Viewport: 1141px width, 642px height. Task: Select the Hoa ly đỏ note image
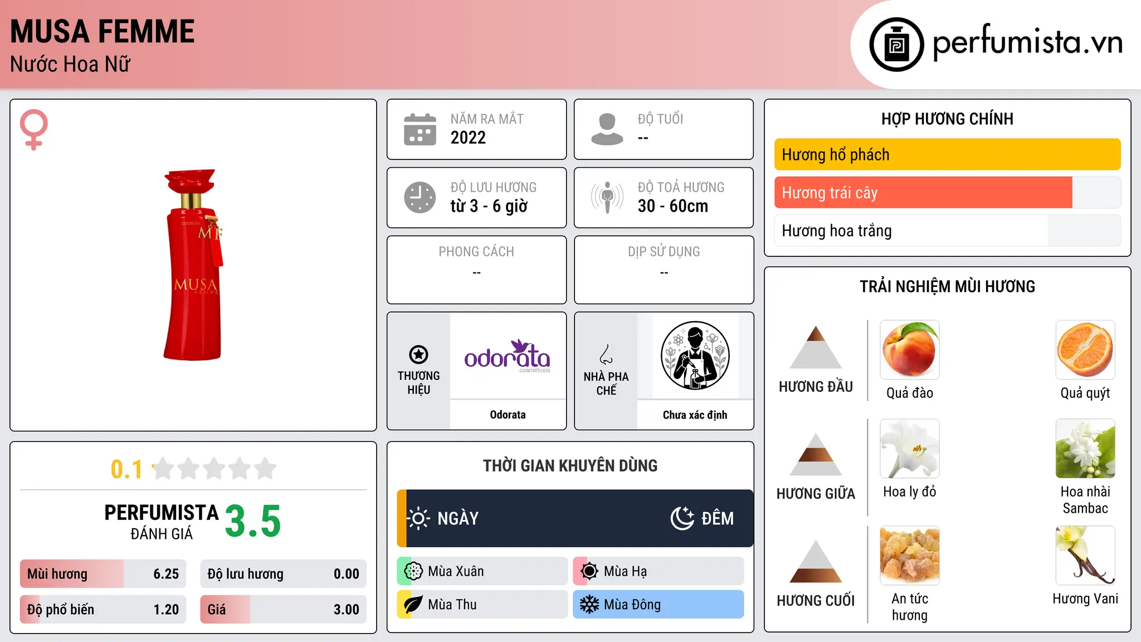910,449
